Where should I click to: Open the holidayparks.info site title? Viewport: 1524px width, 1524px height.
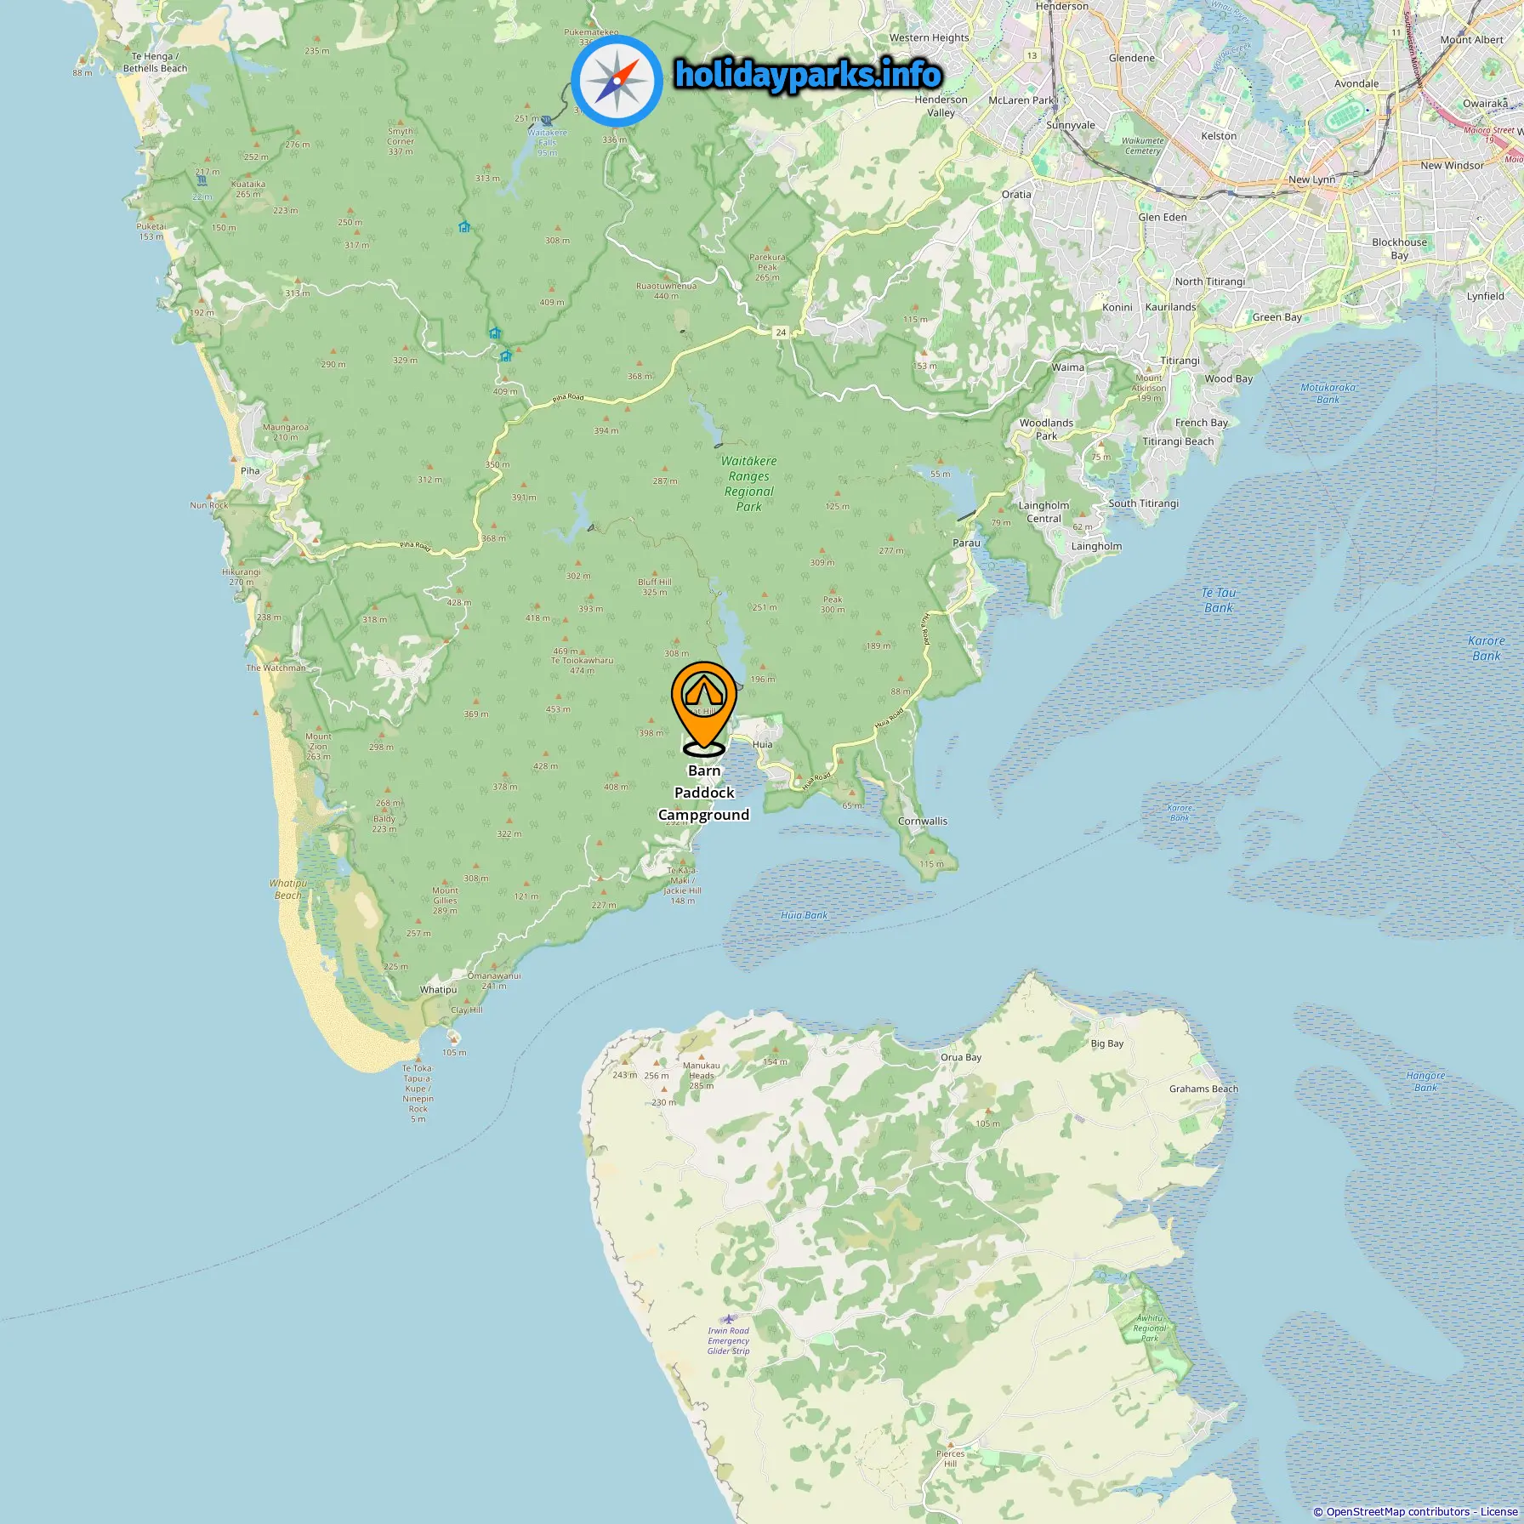coord(808,75)
